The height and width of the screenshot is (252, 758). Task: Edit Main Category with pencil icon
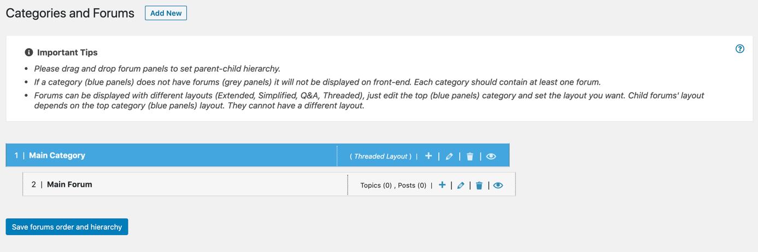tap(449, 156)
